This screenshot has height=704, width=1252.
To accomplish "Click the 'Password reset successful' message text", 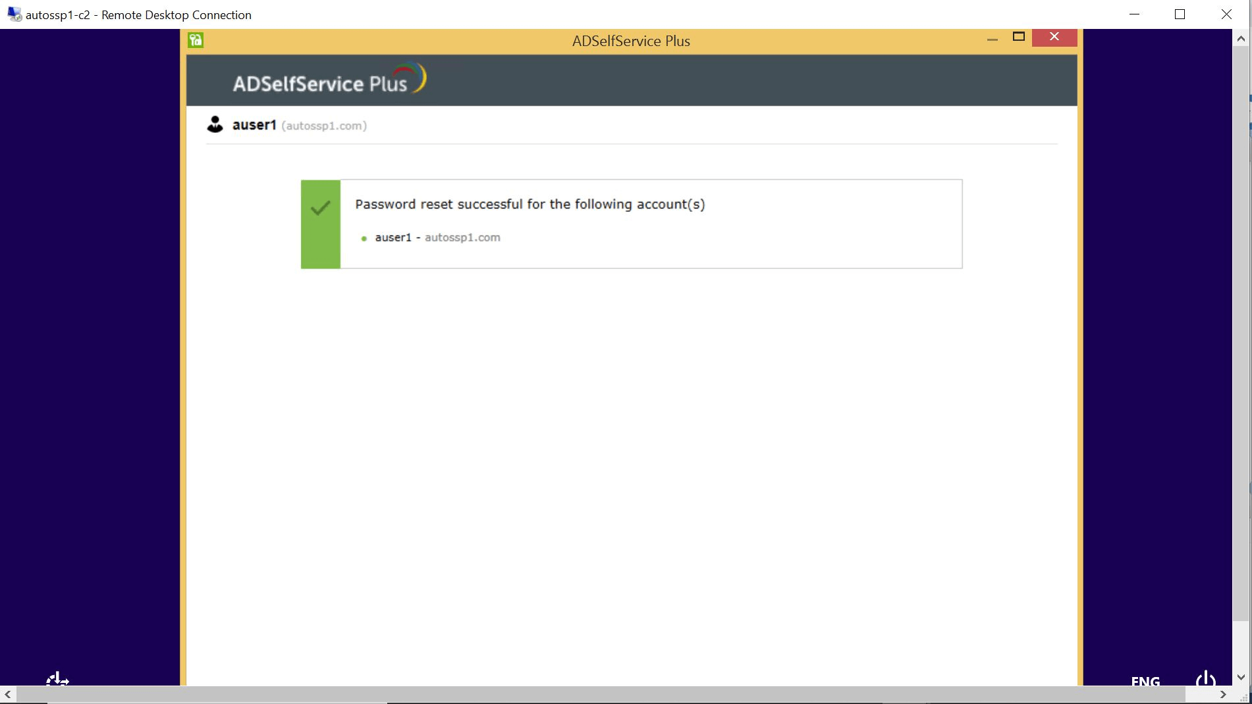I will tap(530, 205).
